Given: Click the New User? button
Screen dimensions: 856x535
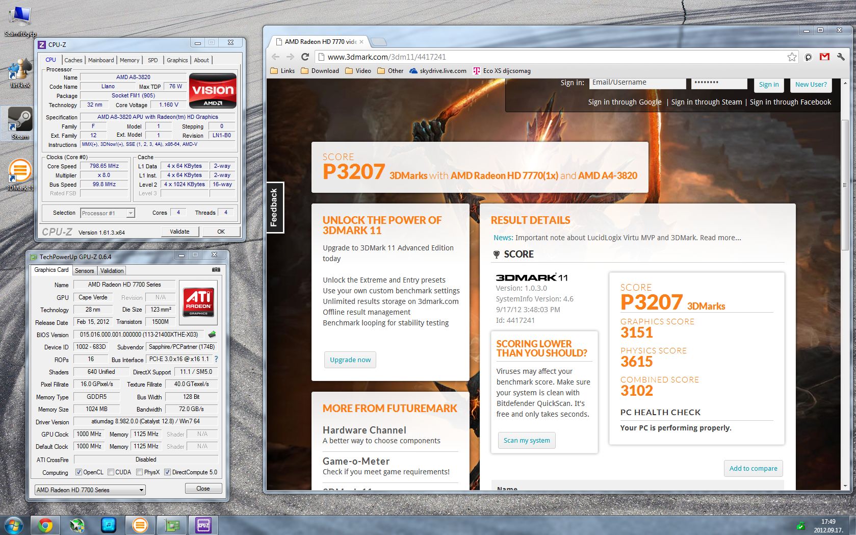Looking at the screenshot, I should click(811, 84).
